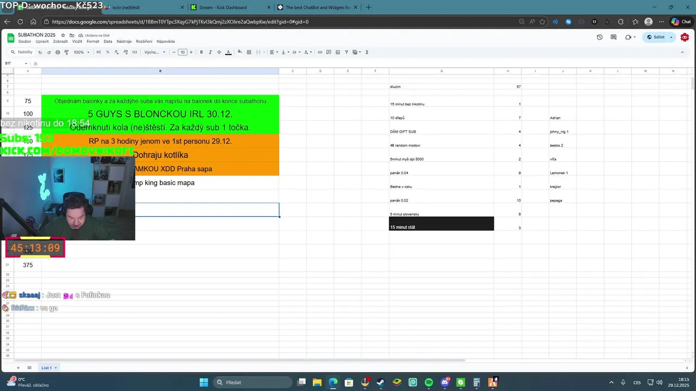The height and width of the screenshot is (391, 696).
Task: Reload the page
Action: pyautogui.click(x=20, y=22)
